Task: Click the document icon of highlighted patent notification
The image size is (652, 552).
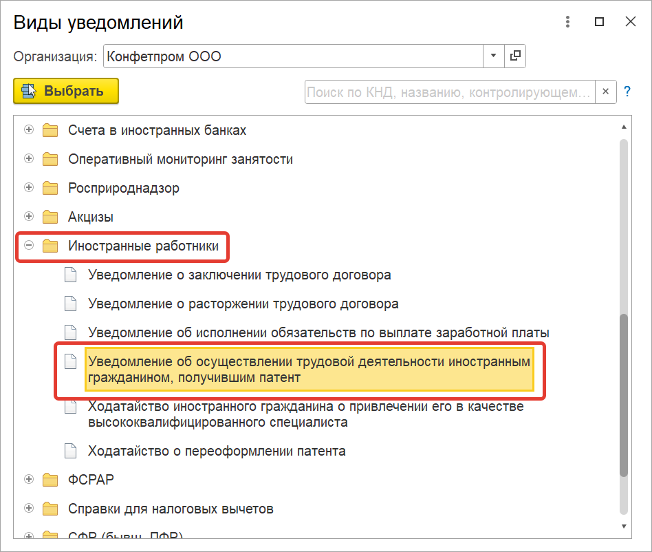Action: tap(70, 362)
